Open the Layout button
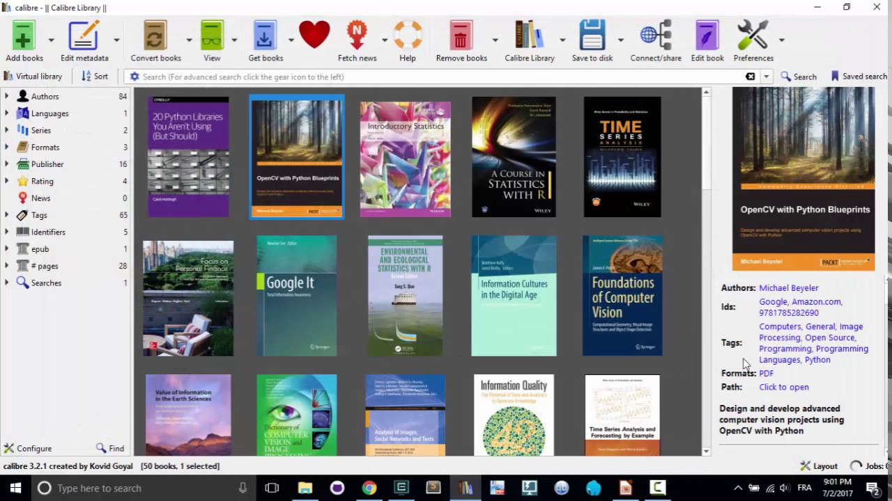892x501 pixels. (x=819, y=466)
